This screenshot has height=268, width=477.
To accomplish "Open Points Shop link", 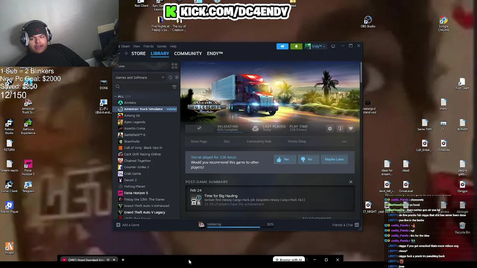I will [297, 141].
